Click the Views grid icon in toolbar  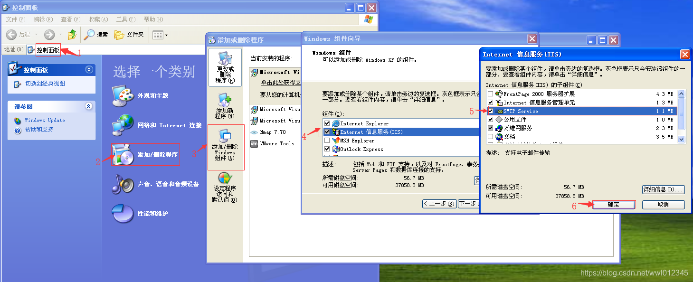tap(158, 35)
